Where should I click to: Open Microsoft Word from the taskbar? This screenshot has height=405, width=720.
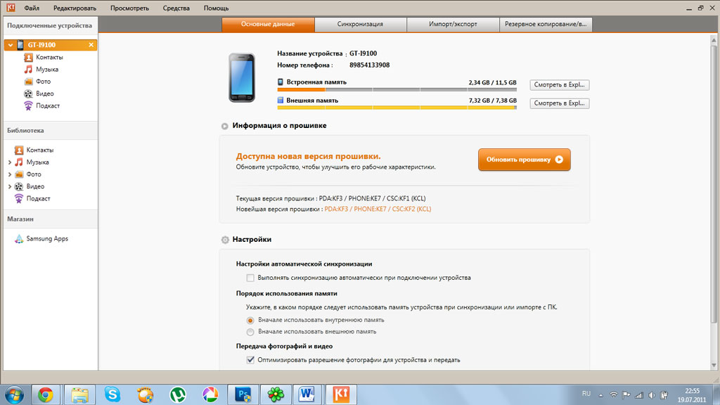click(307, 394)
